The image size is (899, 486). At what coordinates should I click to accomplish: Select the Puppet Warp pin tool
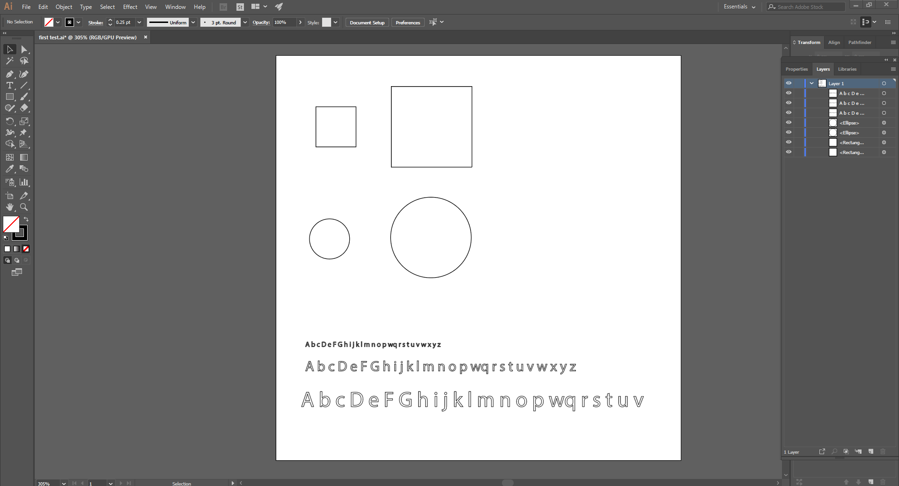(24, 133)
